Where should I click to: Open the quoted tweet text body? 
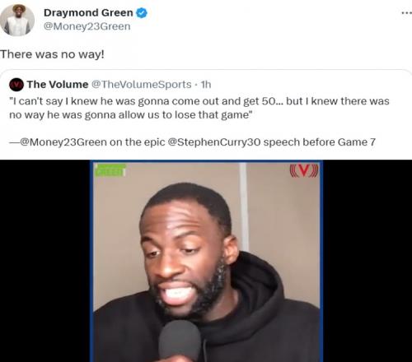click(x=199, y=122)
